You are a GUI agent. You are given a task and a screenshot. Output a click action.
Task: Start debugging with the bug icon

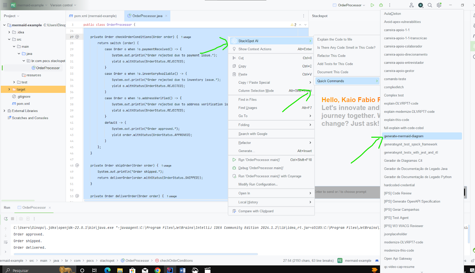[x=381, y=5]
